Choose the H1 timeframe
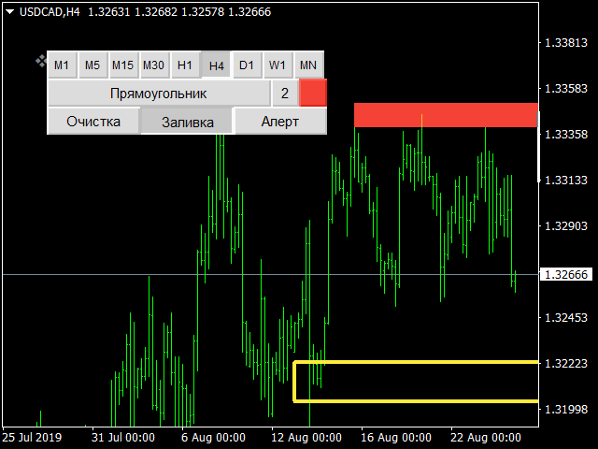This screenshot has height=449, width=598. [x=185, y=65]
